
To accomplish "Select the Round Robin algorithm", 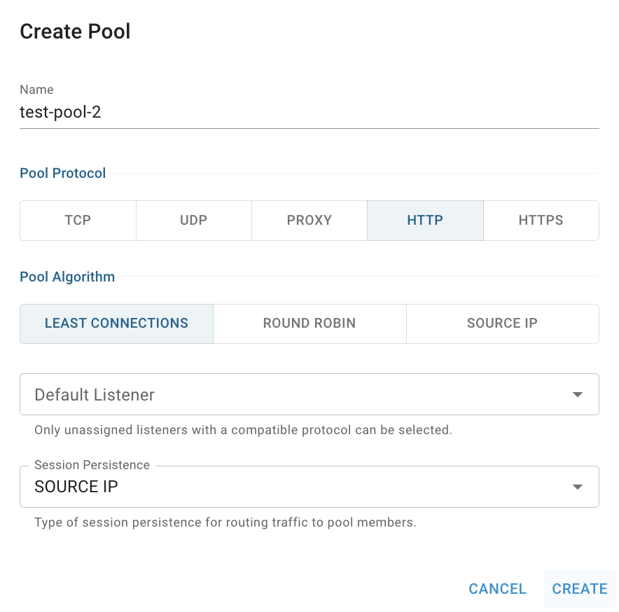I will [x=309, y=324].
